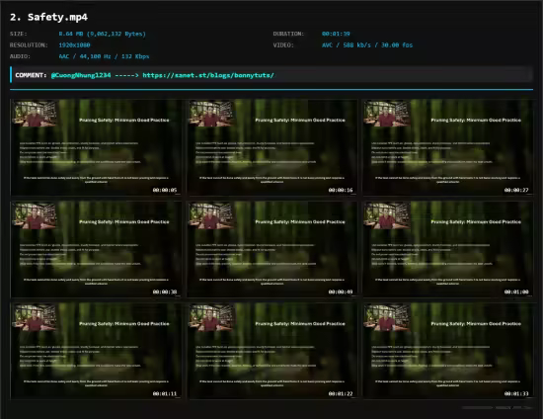Select the thumbnail timestamped 00:01:22
This screenshot has height=419, width=543.
(x=271, y=352)
